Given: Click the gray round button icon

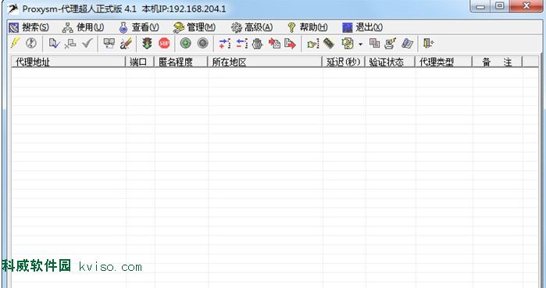Looking at the screenshot, I should pos(202,44).
